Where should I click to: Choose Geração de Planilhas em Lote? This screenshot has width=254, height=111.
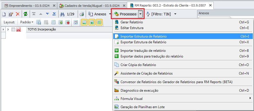coord(183,107)
